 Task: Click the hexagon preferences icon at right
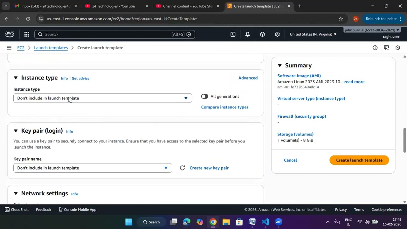click(397, 48)
